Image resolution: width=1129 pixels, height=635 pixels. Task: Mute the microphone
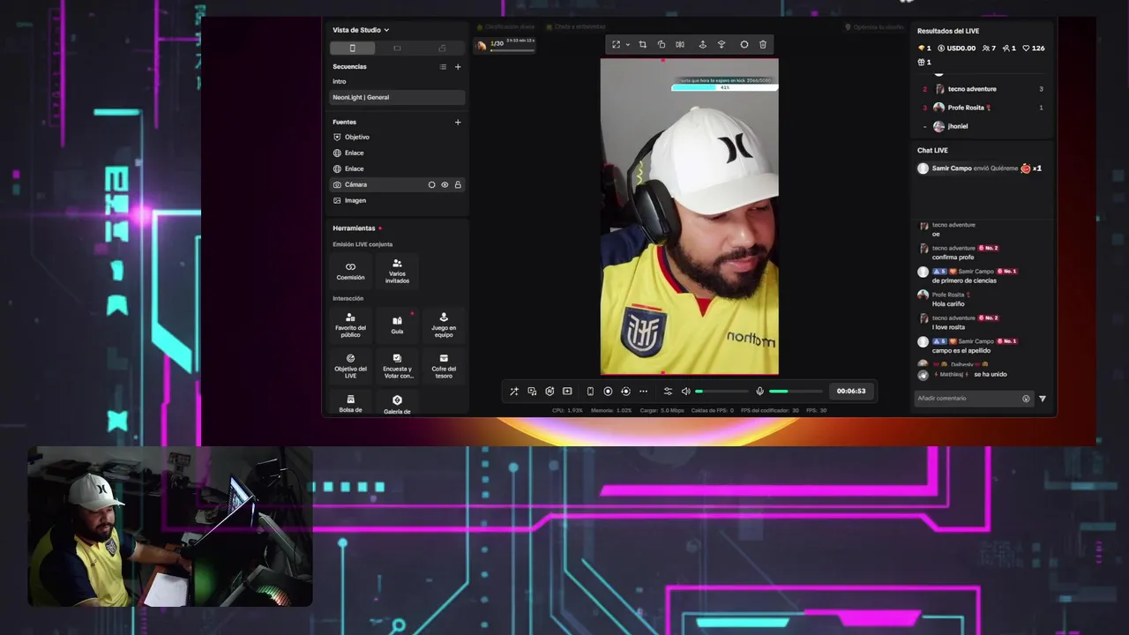click(x=760, y=392)
